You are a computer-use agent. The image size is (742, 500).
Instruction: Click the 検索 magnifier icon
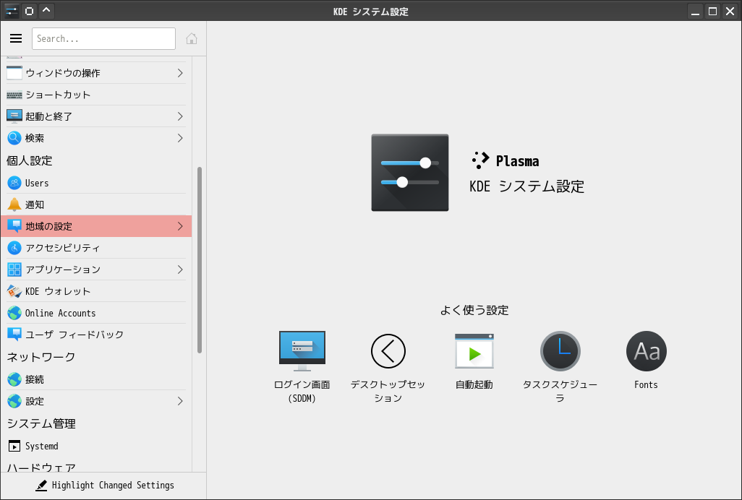[14, 138]
